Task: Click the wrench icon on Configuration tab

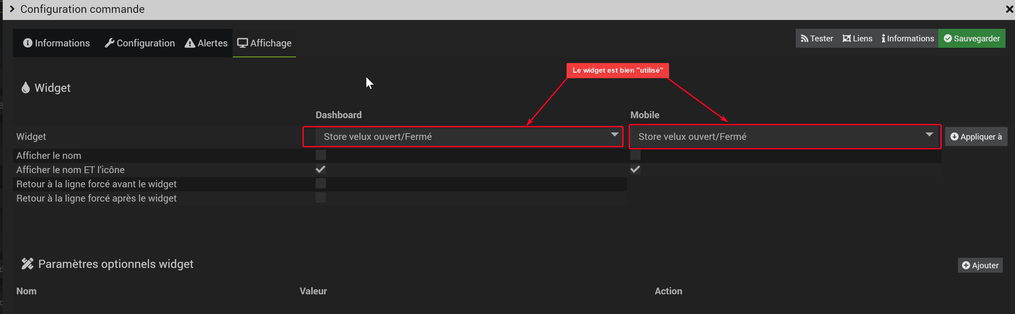Action: (x=110, y=43)
